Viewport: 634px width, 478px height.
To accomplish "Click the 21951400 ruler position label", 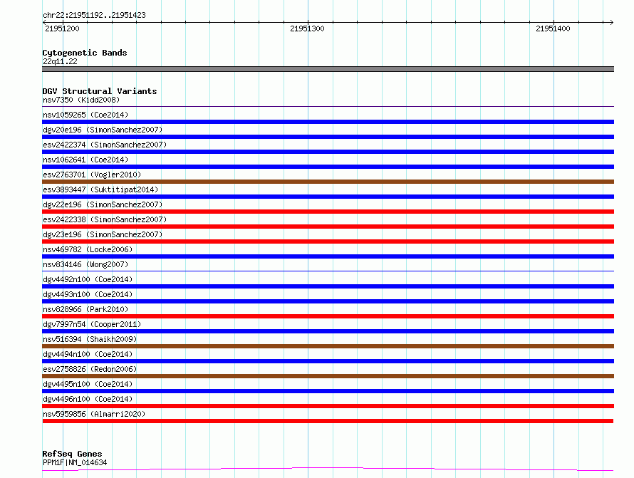I will 553,28.
